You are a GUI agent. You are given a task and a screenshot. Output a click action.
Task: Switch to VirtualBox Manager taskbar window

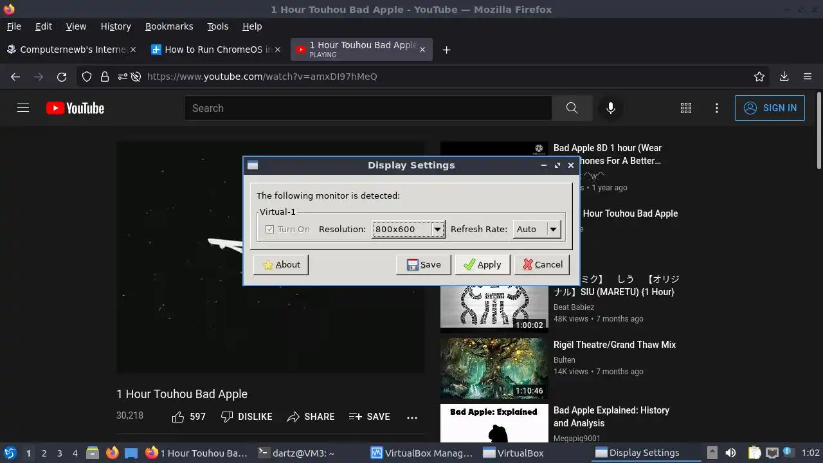point(422,453)
